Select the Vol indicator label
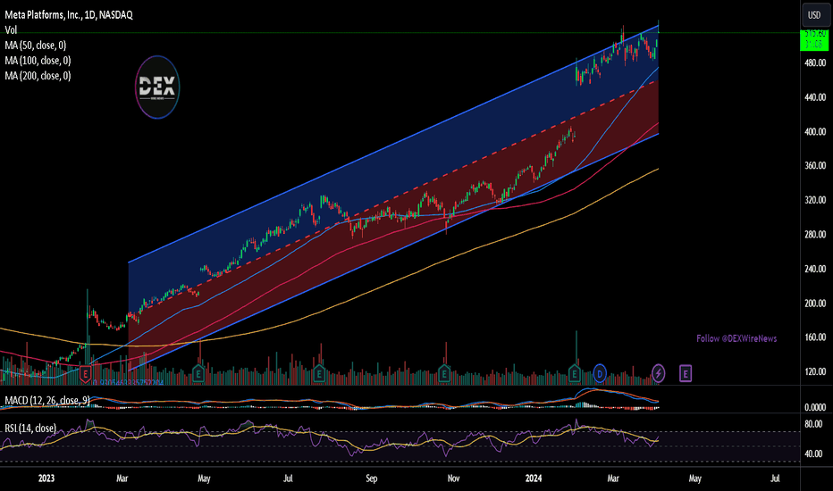Screen dimensions: 833x491 tap(11, 30)
